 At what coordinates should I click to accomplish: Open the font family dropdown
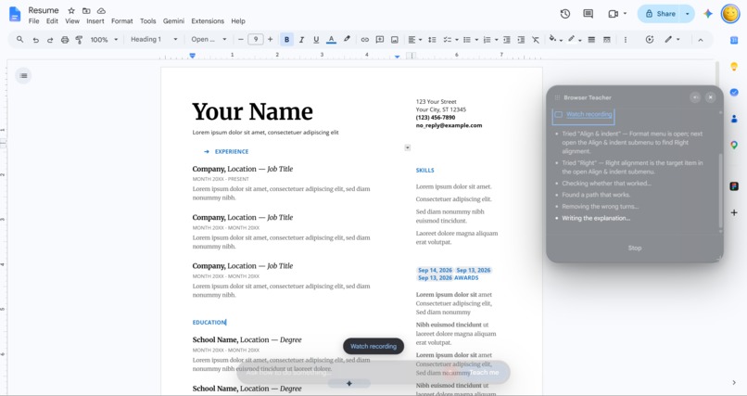tap(209, 40)
